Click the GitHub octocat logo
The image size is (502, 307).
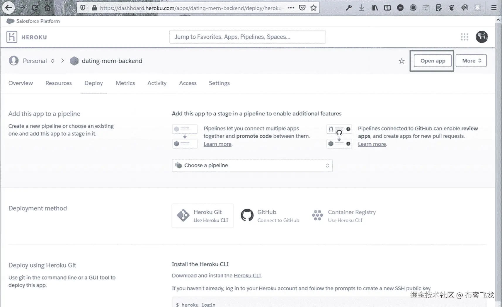coord(247,215)
